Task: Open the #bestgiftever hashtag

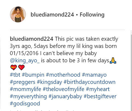Action: [100, 97]
